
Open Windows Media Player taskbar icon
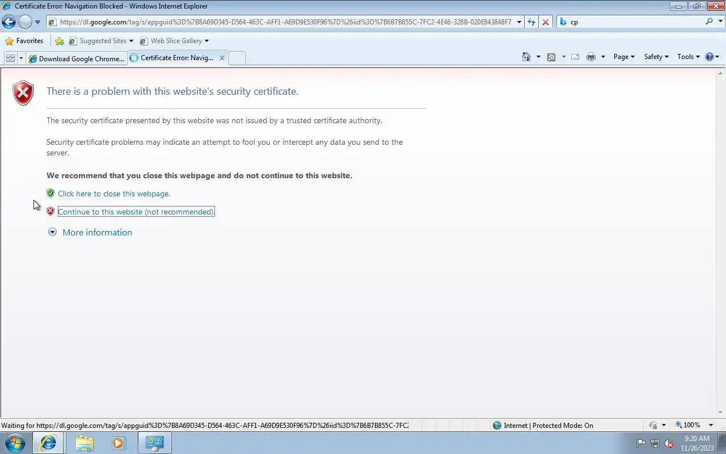(x=119, y=443)
